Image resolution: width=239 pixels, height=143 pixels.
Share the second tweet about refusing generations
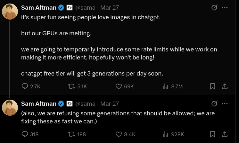tap(225, 134)
